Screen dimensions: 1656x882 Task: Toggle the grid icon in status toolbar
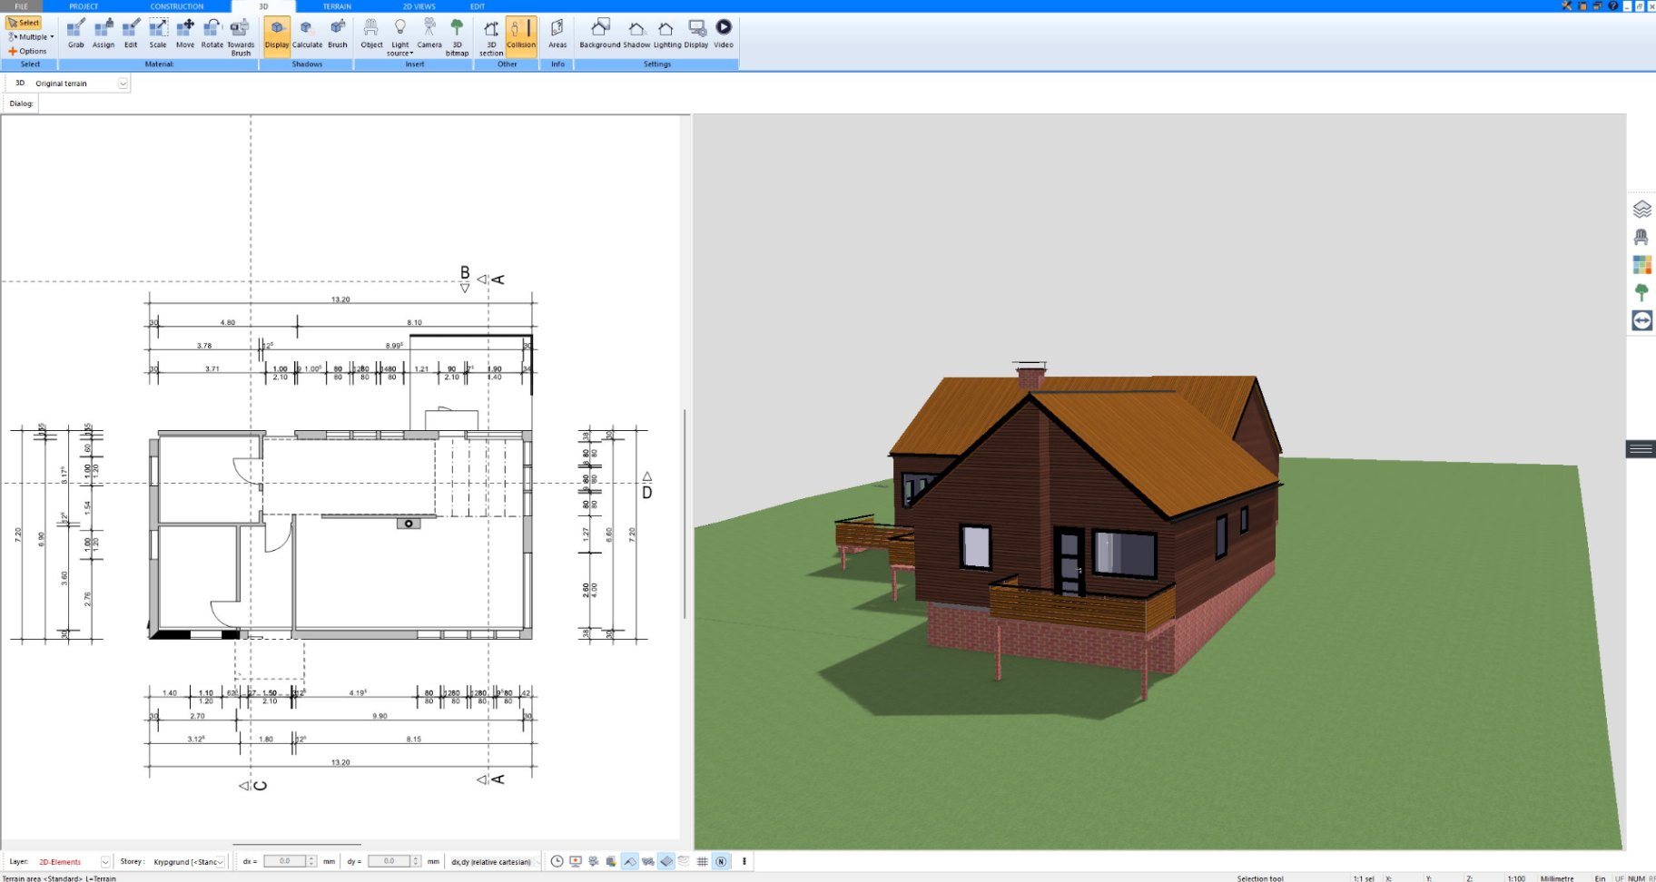pyautogui.click(x=702, y=861)
